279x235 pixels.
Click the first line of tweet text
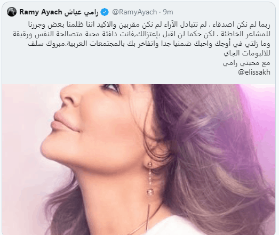coord(149,25)
